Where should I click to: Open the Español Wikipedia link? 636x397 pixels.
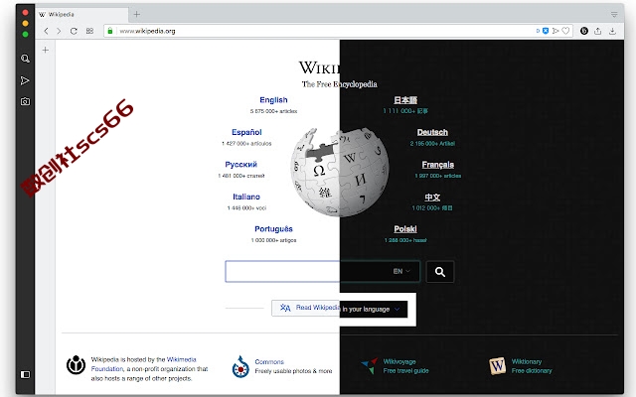tap(246, 132)
